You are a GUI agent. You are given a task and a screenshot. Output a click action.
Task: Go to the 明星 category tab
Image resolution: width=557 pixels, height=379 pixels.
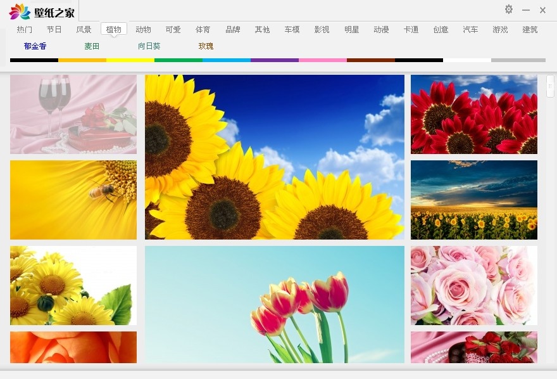[352, 30]
